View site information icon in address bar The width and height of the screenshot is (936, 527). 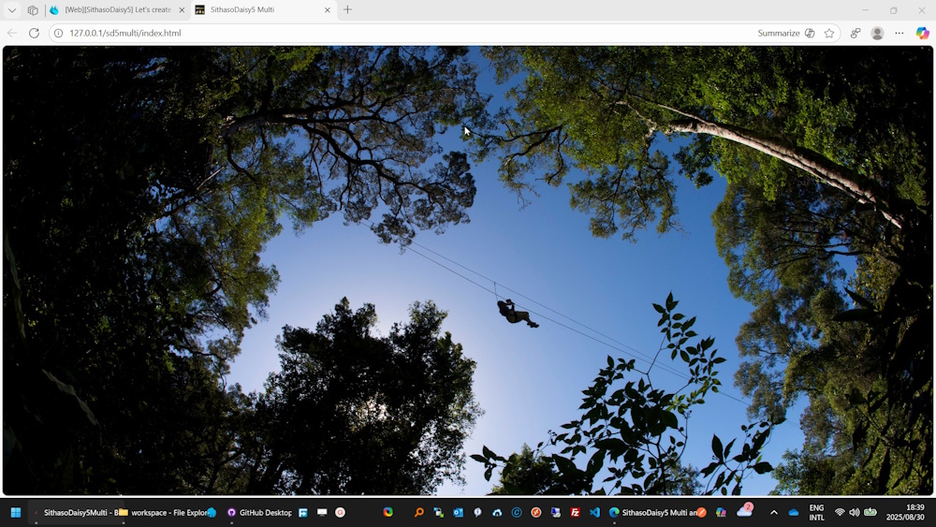pos(58,33)
